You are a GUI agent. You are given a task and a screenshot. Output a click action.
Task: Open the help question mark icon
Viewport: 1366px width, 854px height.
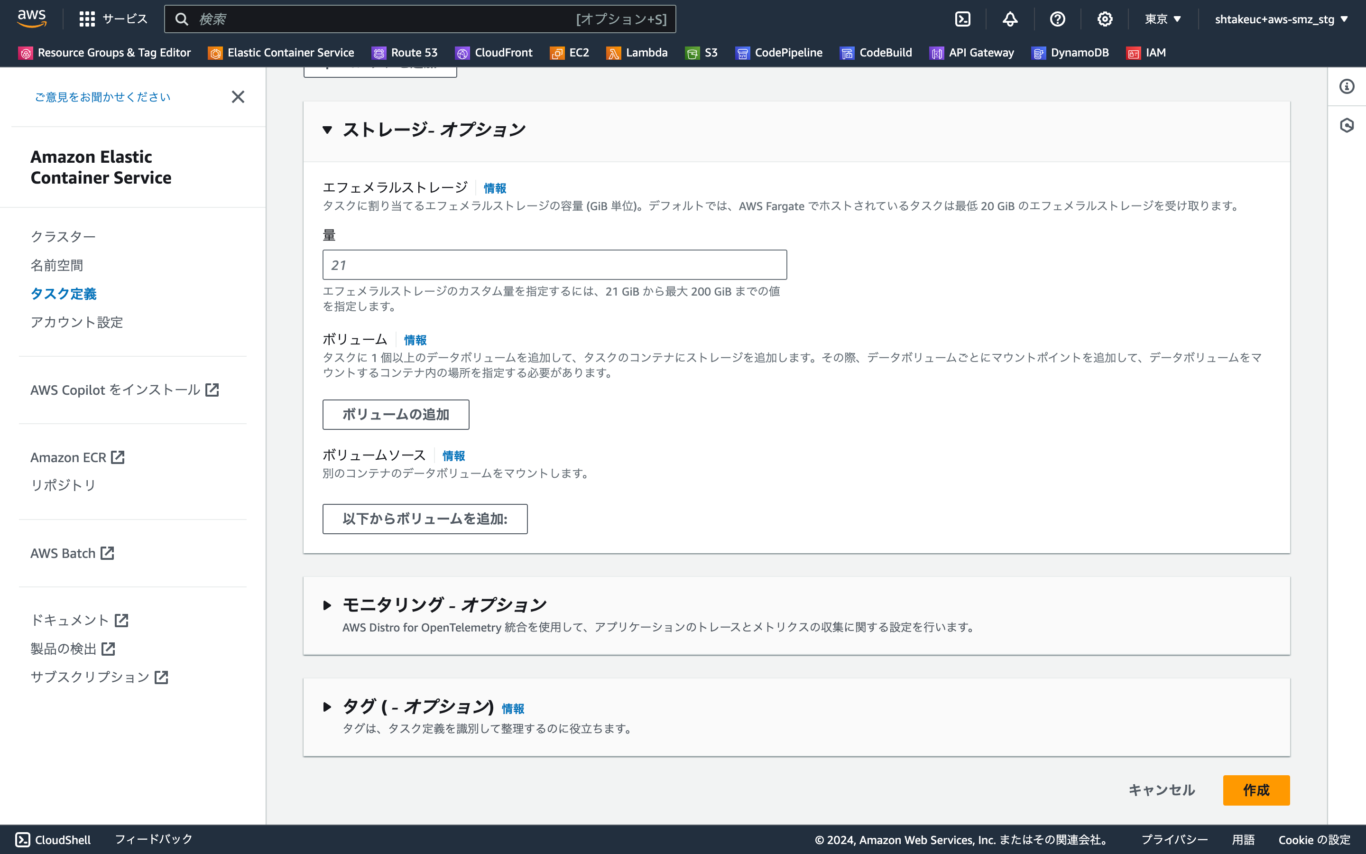click(1057, 19)
